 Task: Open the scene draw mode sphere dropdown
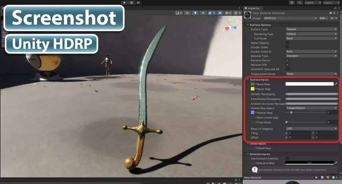[179, 13]
